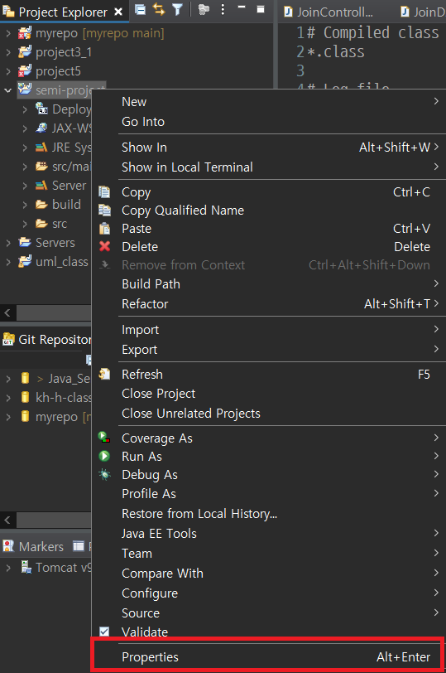Expand the Tomcat server node
446x673 pixels.
pyautogui.click(x=8, y=568)
